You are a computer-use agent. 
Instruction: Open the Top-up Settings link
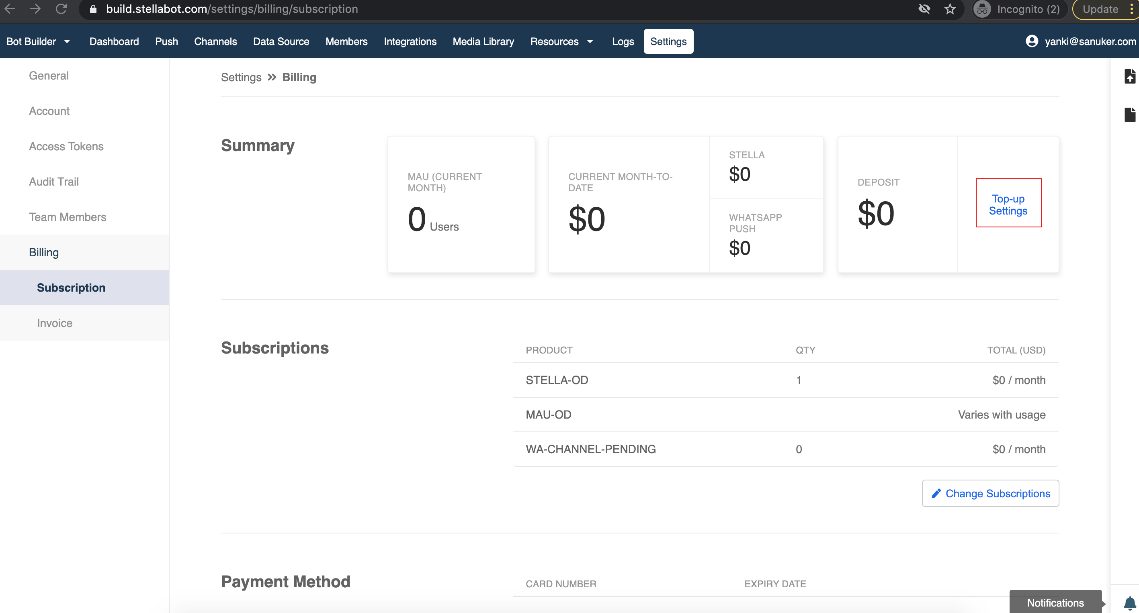click(1008, 204)
